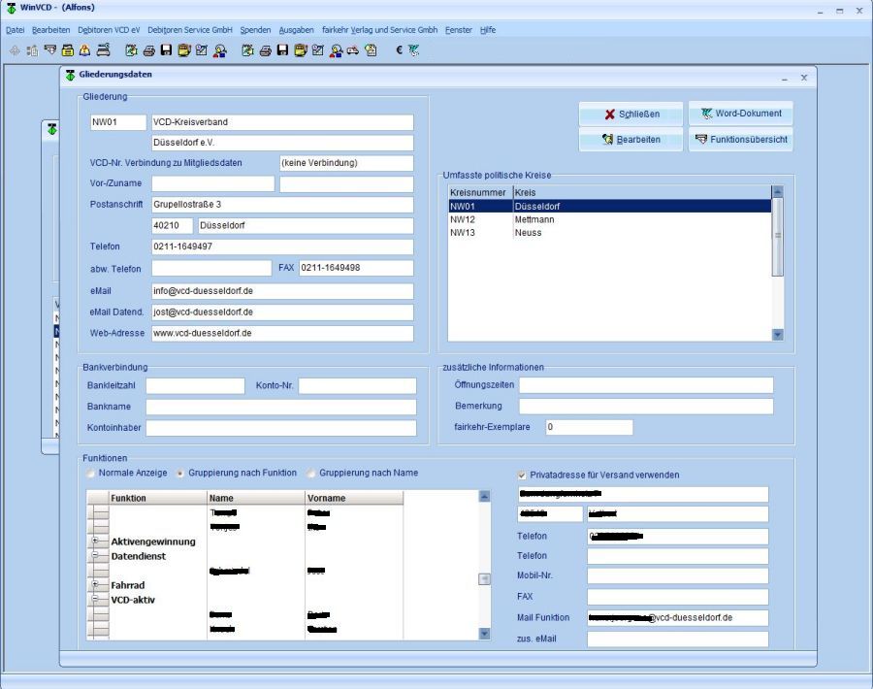Click the right-hand printer toolbar icon

click(265, 50)
